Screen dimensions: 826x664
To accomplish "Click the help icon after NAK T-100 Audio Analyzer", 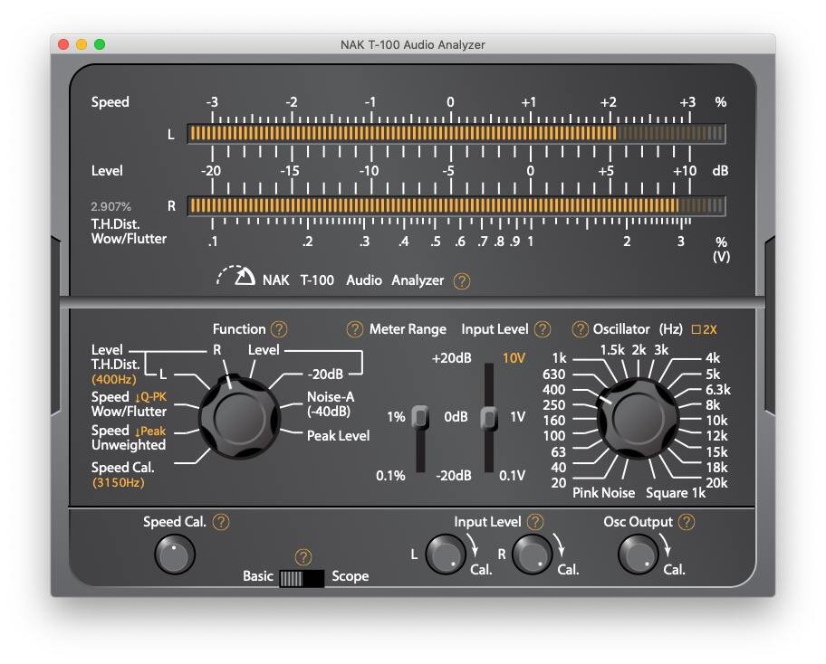I will pyautogui.click(x=462, y=281).
